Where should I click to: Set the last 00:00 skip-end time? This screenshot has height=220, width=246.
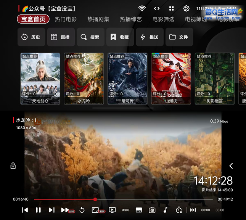click(220, 210)
